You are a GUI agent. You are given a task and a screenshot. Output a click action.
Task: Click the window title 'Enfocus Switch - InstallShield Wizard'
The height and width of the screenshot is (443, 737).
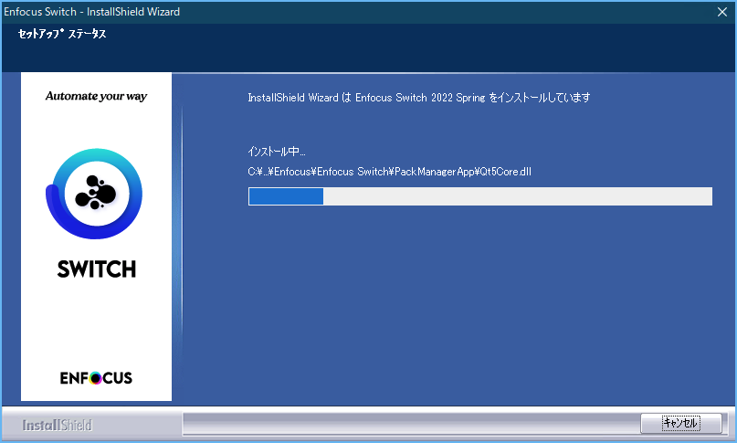[91, 12]
